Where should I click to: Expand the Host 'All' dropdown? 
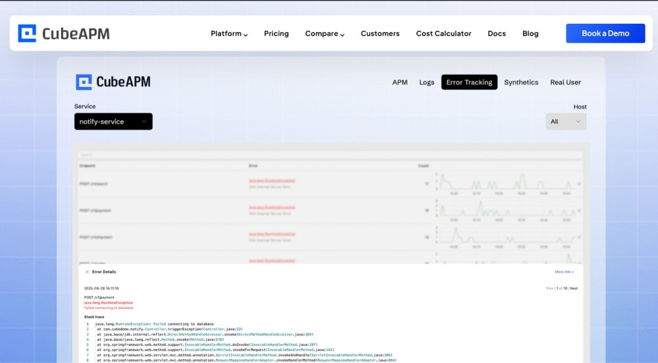click(x=566, y=122)
